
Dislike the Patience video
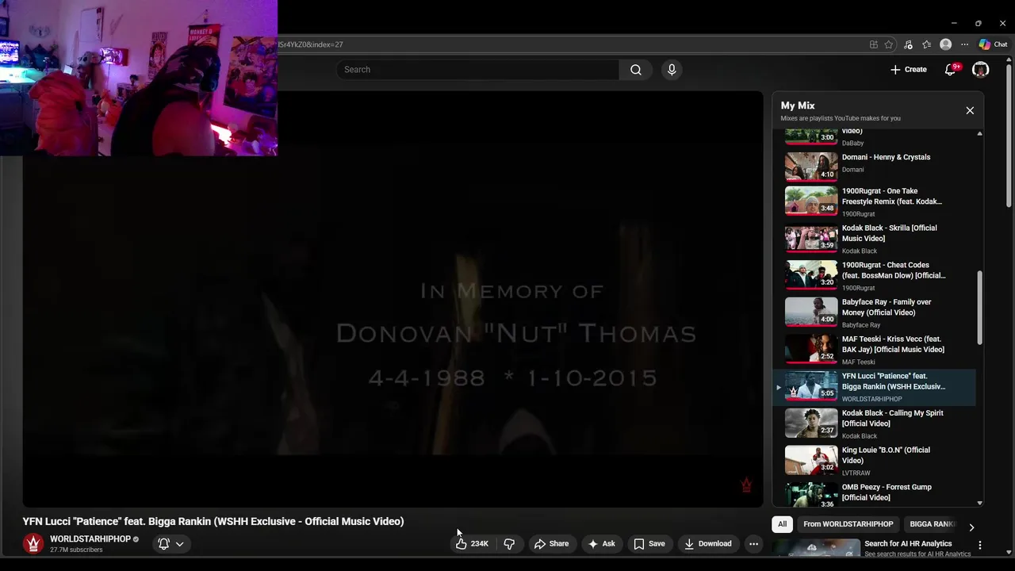pyautogui.click(x=509, y=544)
